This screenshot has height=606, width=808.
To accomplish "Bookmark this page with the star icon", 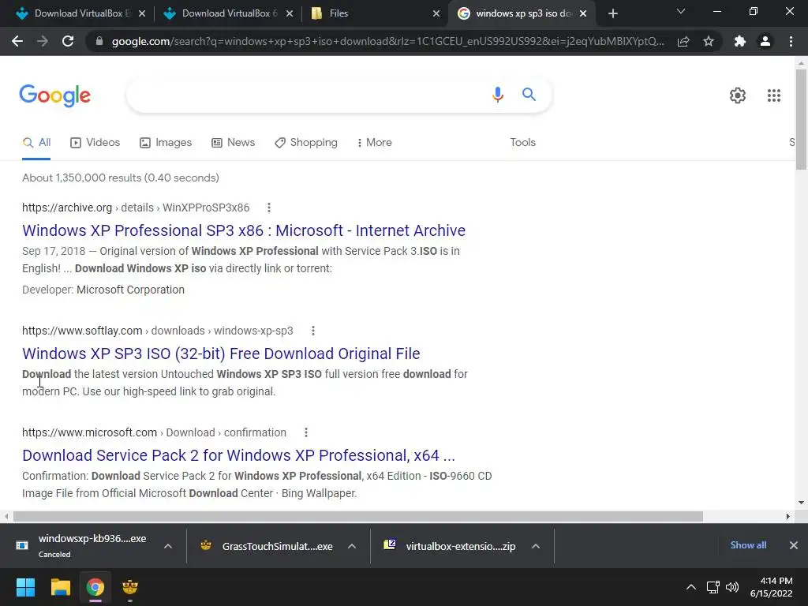I will pyautogui.click(x=709, y=41).
